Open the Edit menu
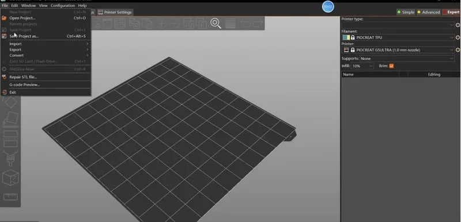Image resolution: width=461 pixels, height=222 pixels. (14, 5)
